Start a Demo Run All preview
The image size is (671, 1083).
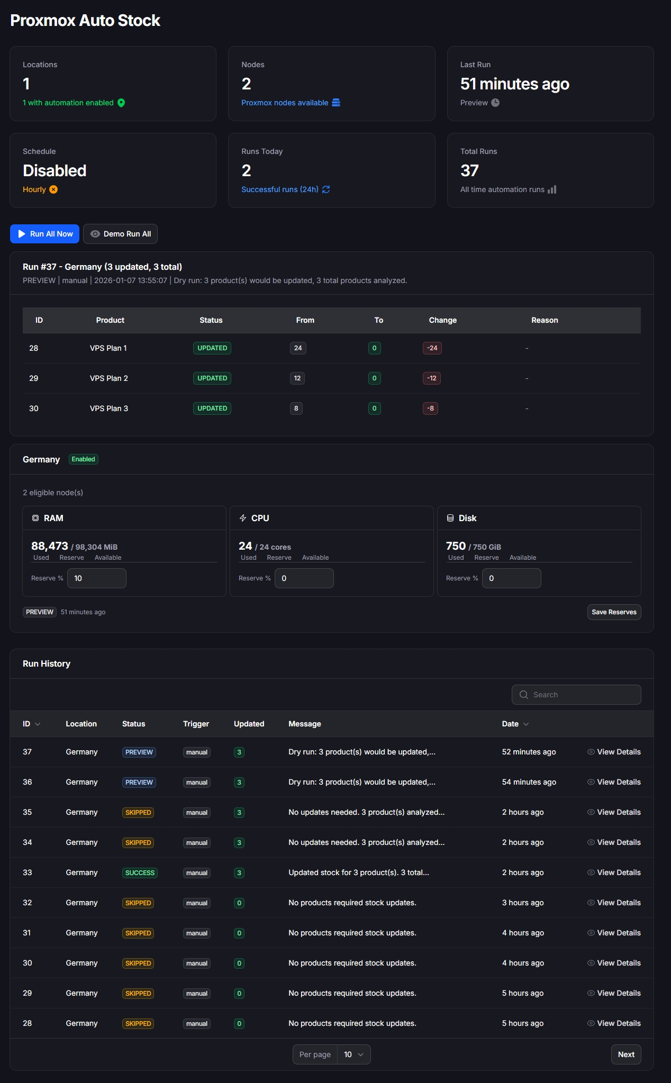[120, 234]
